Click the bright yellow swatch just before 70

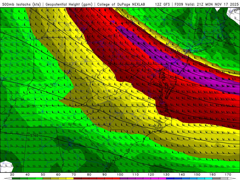point(70,178)
